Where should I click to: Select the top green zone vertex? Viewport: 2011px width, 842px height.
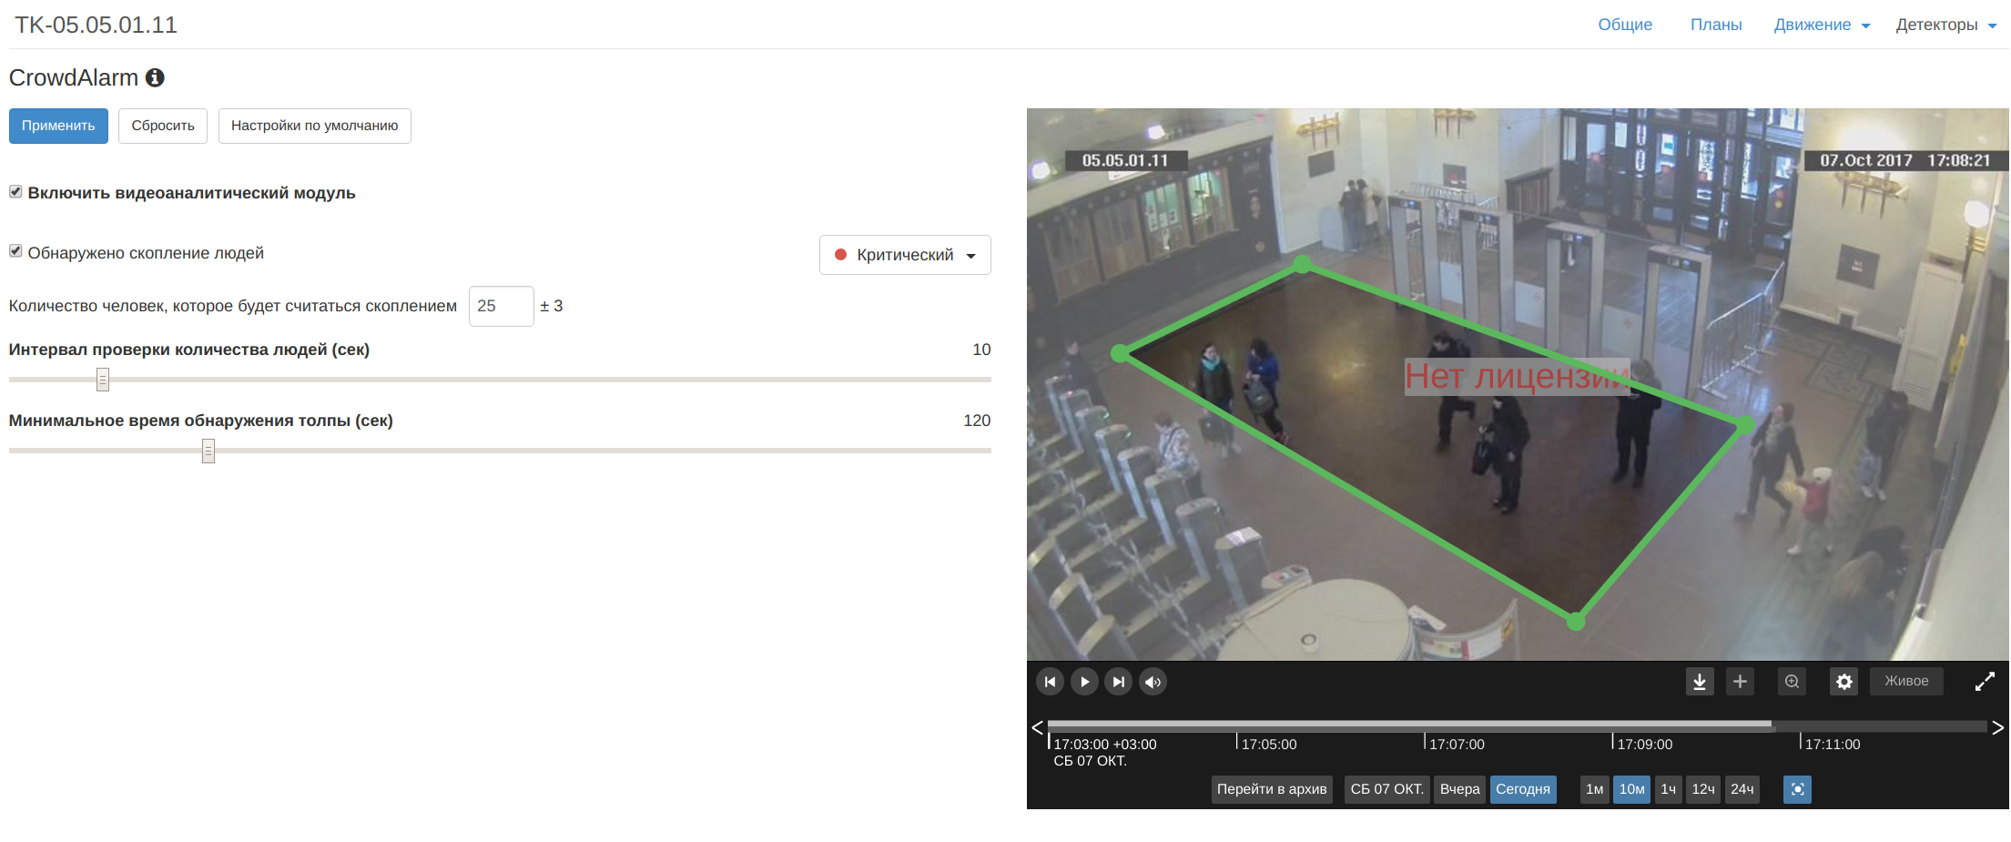click(x=1303, y=264)
